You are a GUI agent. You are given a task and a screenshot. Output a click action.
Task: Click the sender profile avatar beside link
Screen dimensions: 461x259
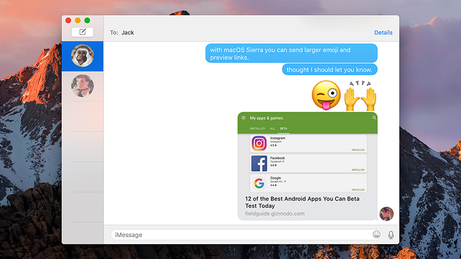pos(386,214)
